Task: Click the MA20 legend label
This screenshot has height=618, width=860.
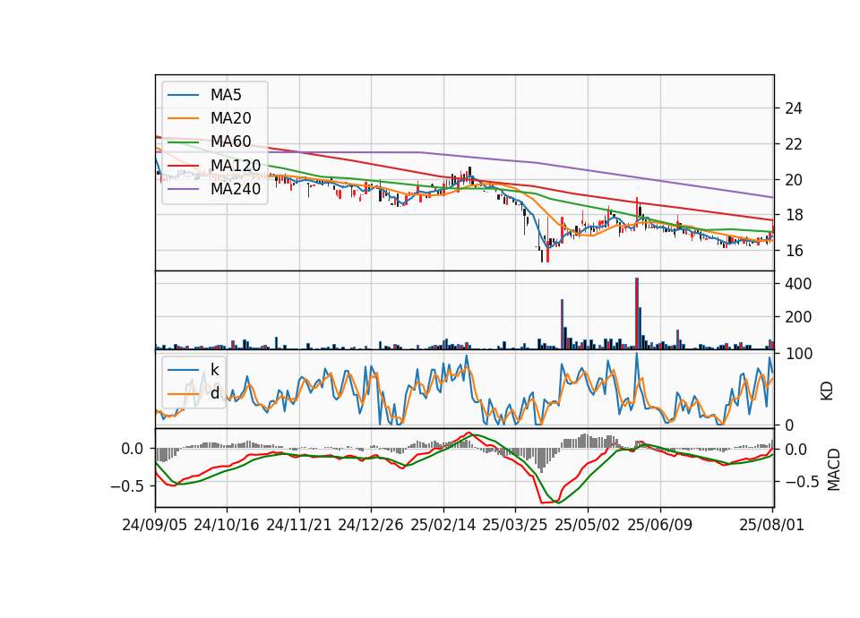Action: (x=230, y=118)
